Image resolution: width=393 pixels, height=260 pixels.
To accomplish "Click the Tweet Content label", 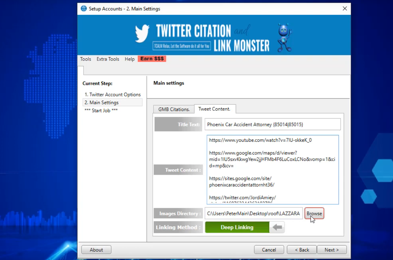I will pos(178,170).
